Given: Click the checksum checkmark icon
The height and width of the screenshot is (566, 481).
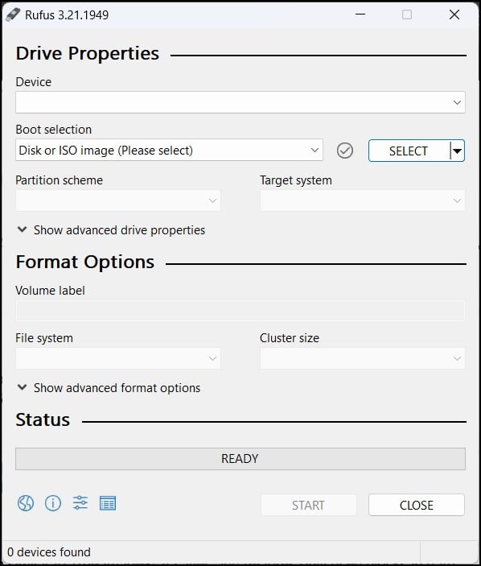Looking at the screenshot, I should tap(345, 151).
